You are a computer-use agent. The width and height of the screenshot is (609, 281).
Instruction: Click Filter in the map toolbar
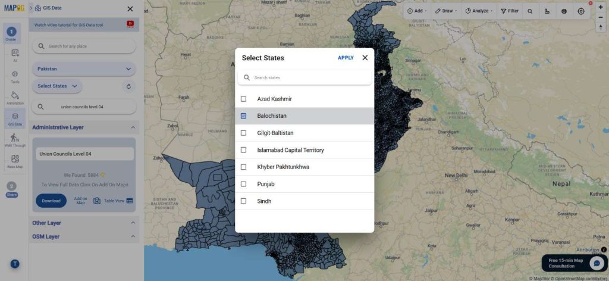[x=510, y=11]
